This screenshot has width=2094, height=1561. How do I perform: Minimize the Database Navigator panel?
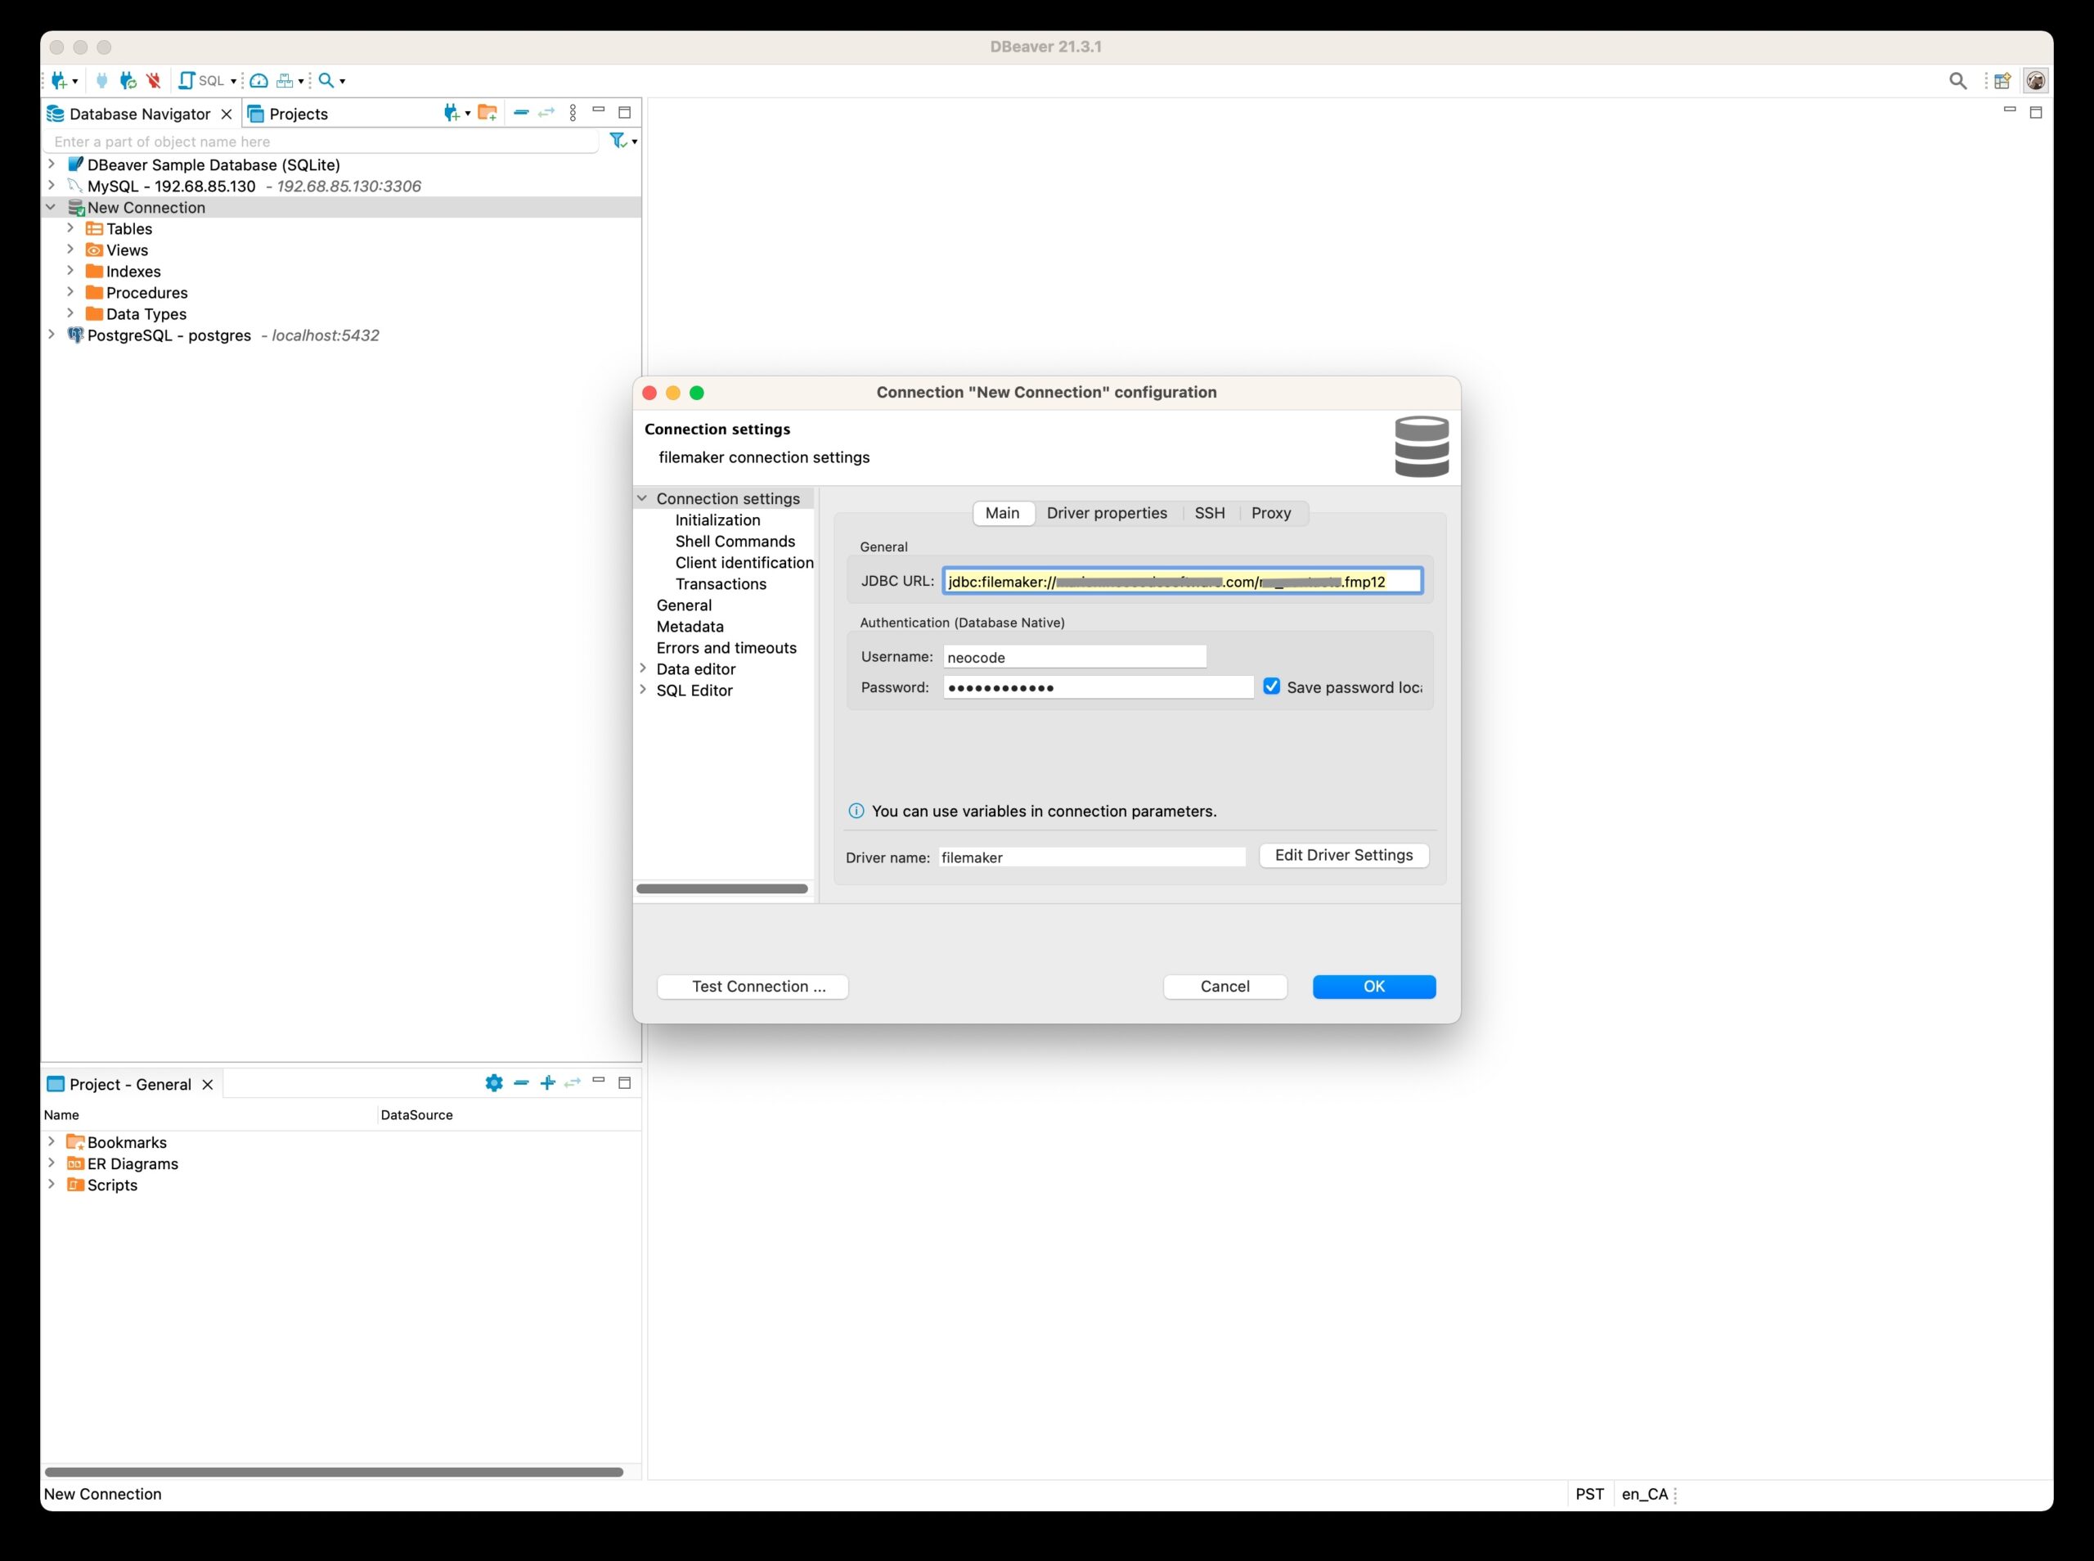click(x=598, y=110)
